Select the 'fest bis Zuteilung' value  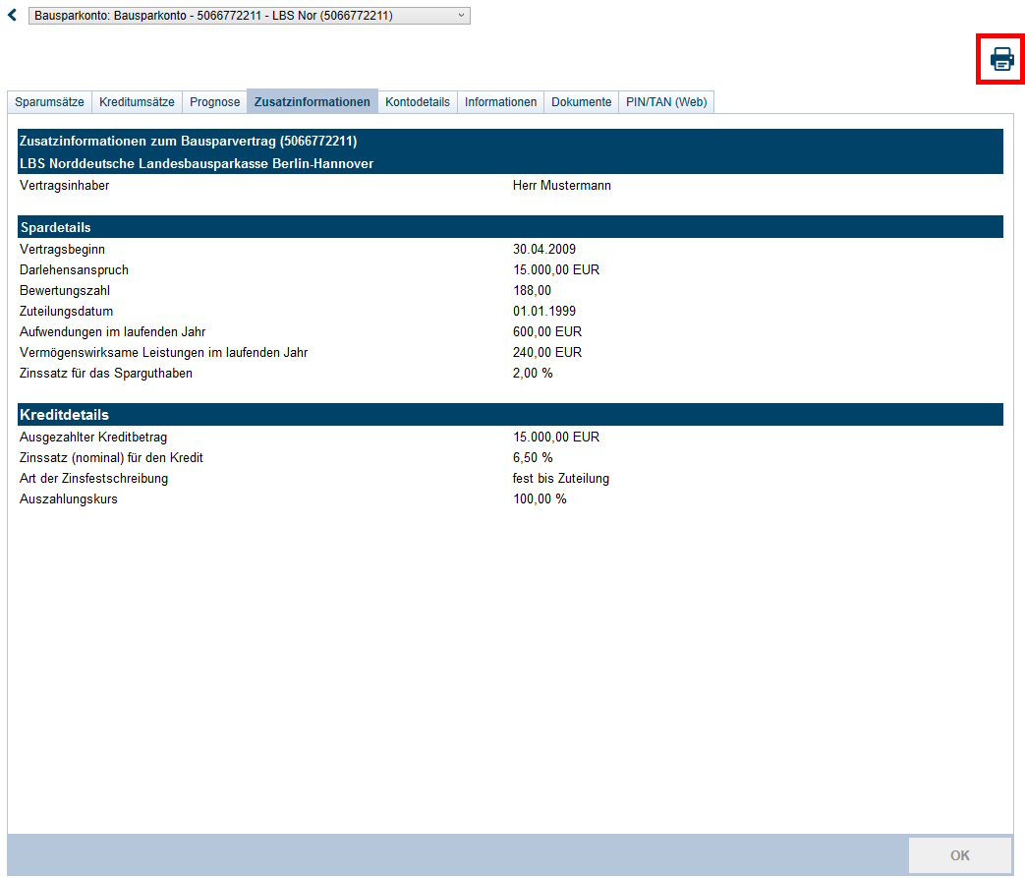(560, 478)
